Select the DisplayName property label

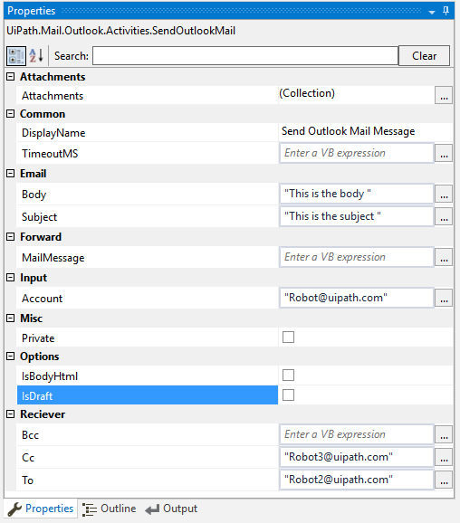coord(53,133)
